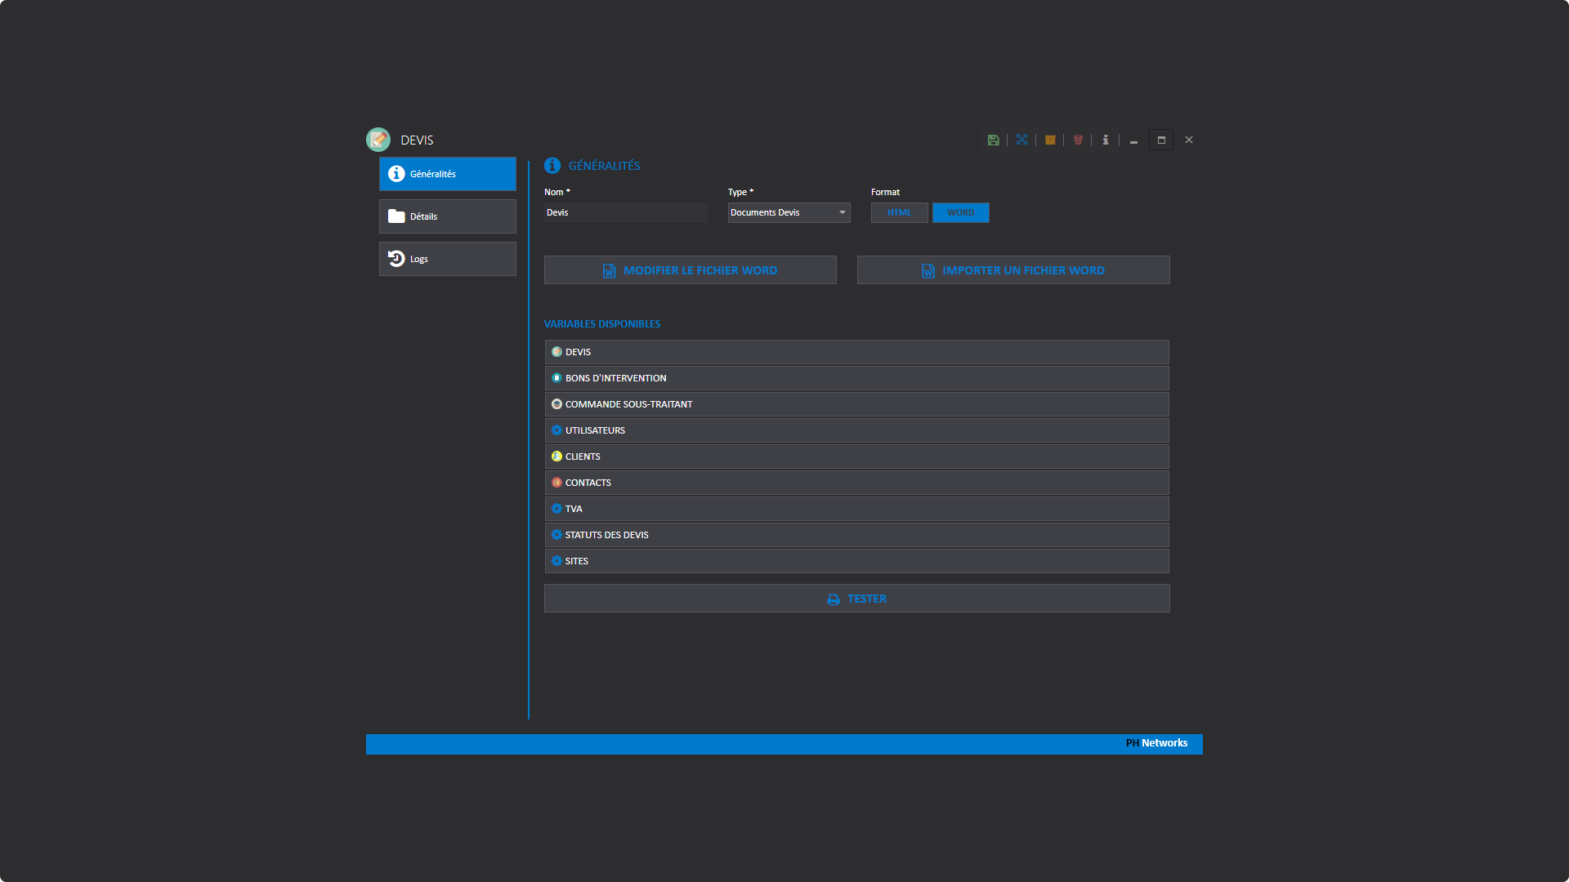Click the gear icon beside TVA

click(x=557, y=509)
